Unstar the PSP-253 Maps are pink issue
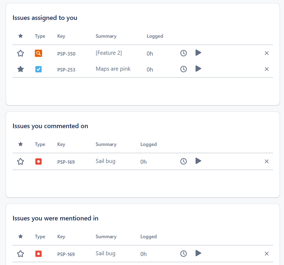 point(20,69)
